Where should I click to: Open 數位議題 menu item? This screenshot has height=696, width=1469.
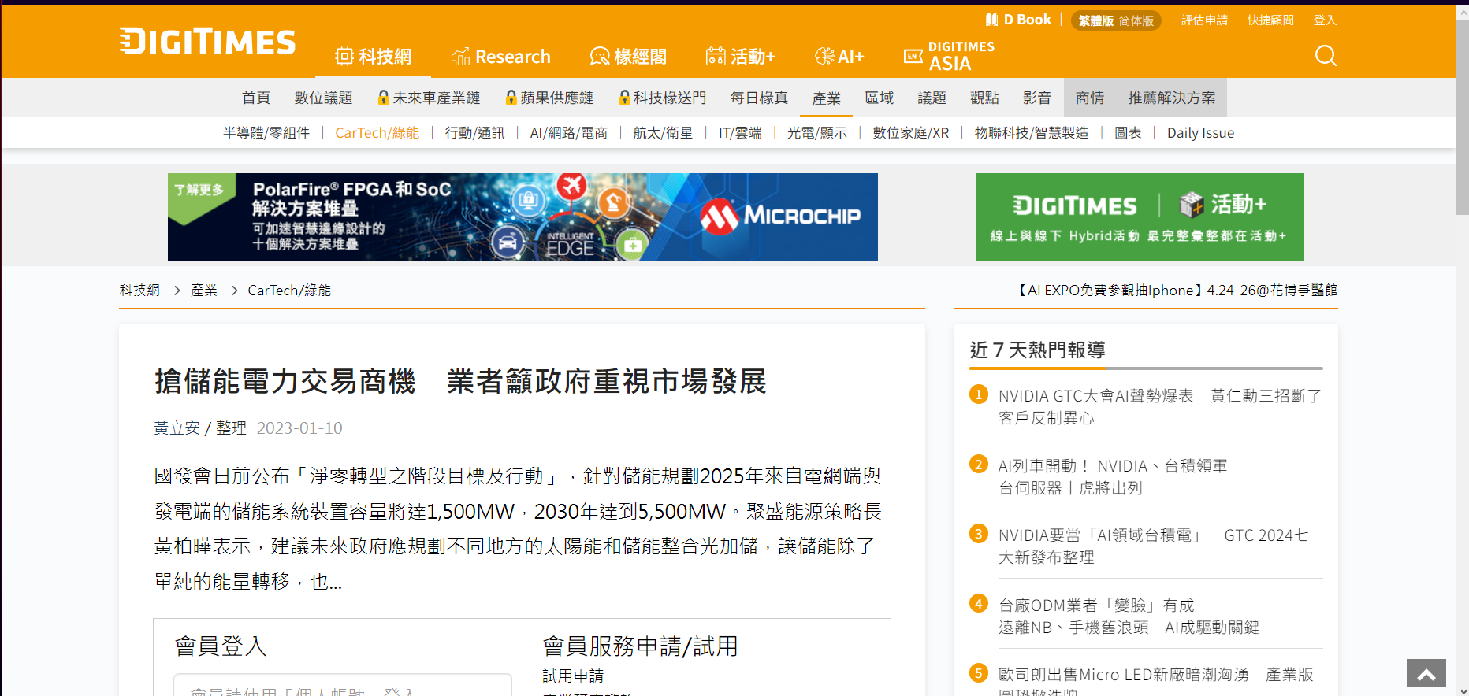coord(323,98)
